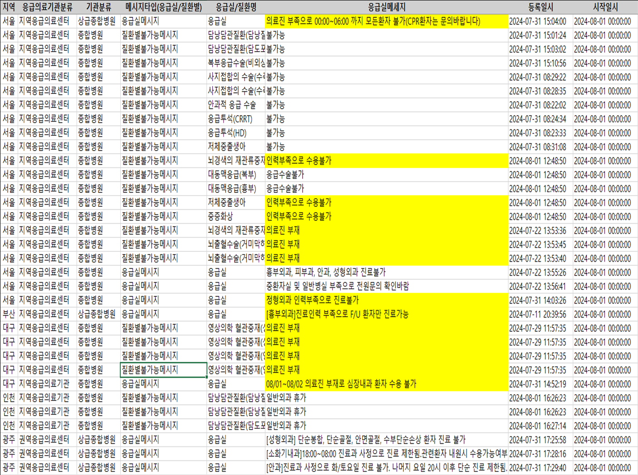638x475 pixels.
Task: Select the 상급종합병원 cell in the 부산 row
Action: [x=99, y=314]
